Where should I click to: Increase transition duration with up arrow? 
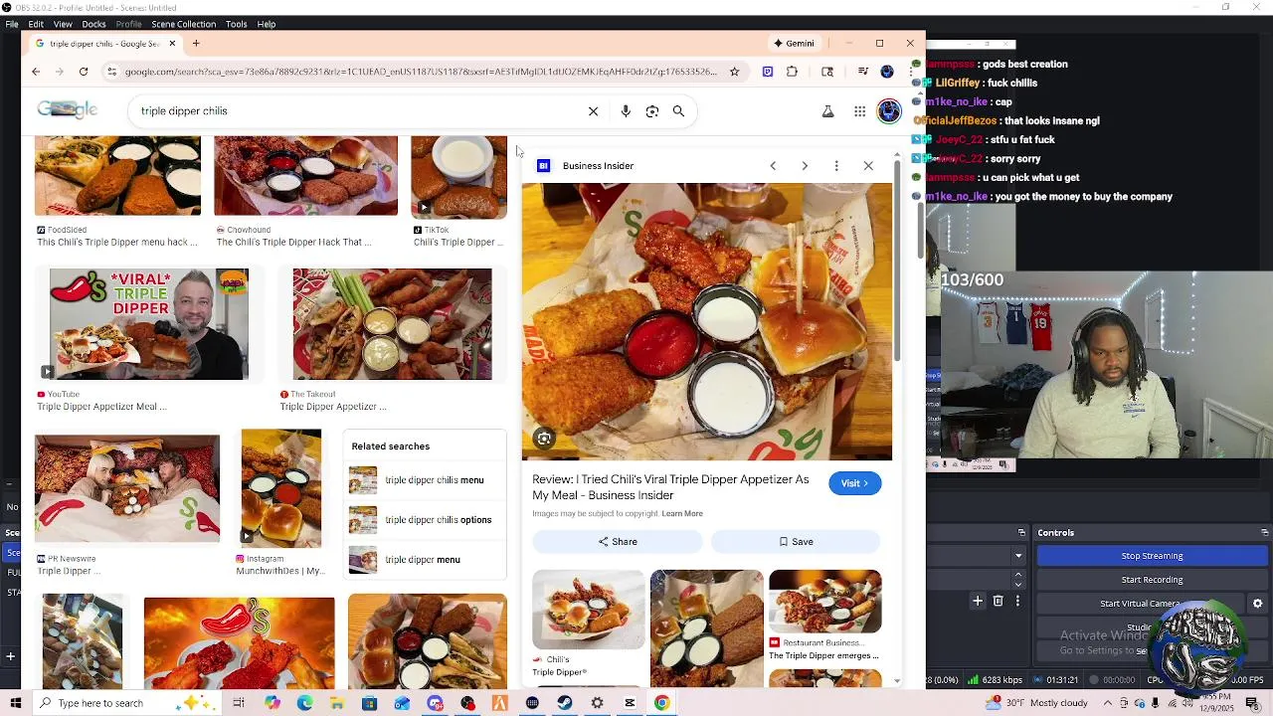pos(1018,576)
